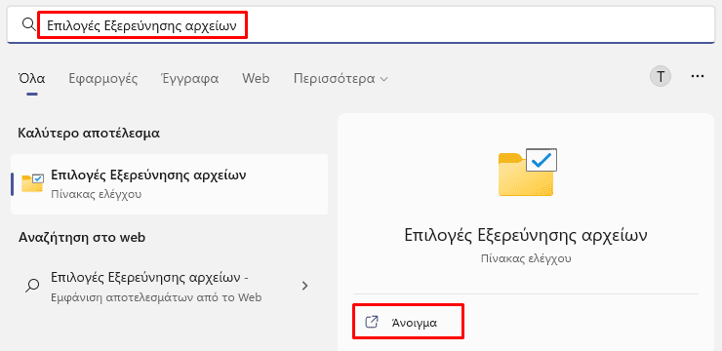Image resolution: width=722 pixels, height=351 pixels.
Task: Click the chevron beside Περισσότερα
Action: click(383, 79)
